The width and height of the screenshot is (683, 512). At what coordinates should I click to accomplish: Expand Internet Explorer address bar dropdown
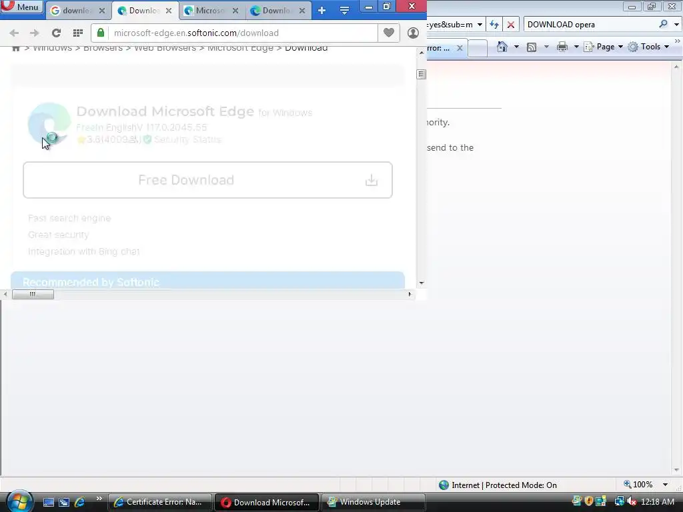pos(480,25)
